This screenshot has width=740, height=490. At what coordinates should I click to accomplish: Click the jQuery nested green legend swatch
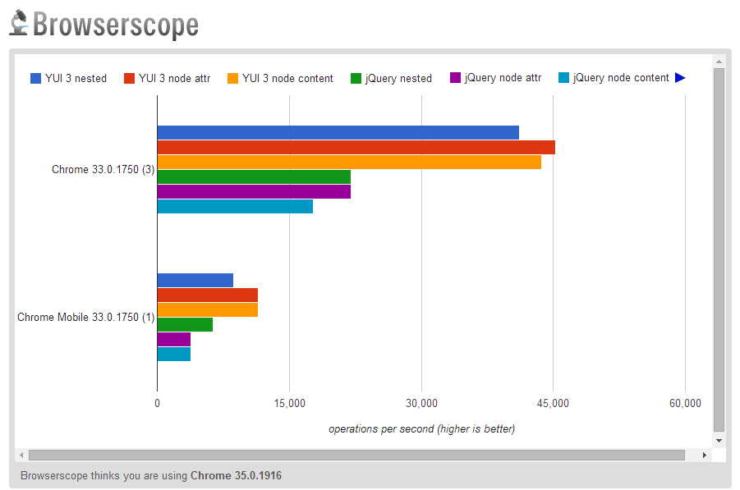[x=356, y=78]
